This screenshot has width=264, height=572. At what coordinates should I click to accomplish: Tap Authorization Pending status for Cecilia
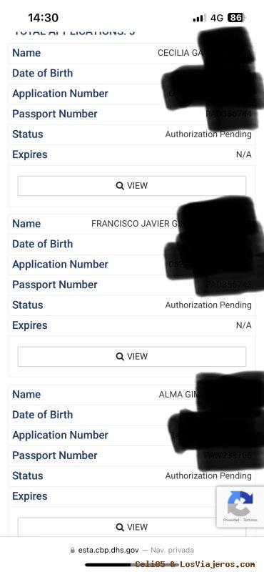pyautogui.click(x=208, y=134)
